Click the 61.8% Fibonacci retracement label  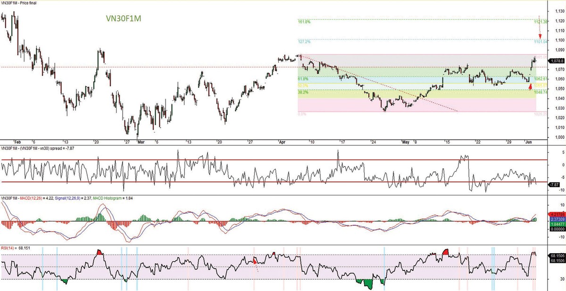(x=302, y=79)
